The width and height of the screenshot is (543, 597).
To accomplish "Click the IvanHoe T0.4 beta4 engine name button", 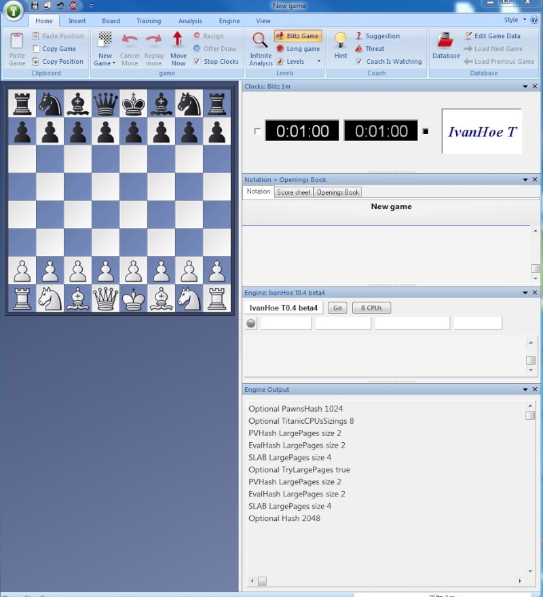I will click(284, 308).
